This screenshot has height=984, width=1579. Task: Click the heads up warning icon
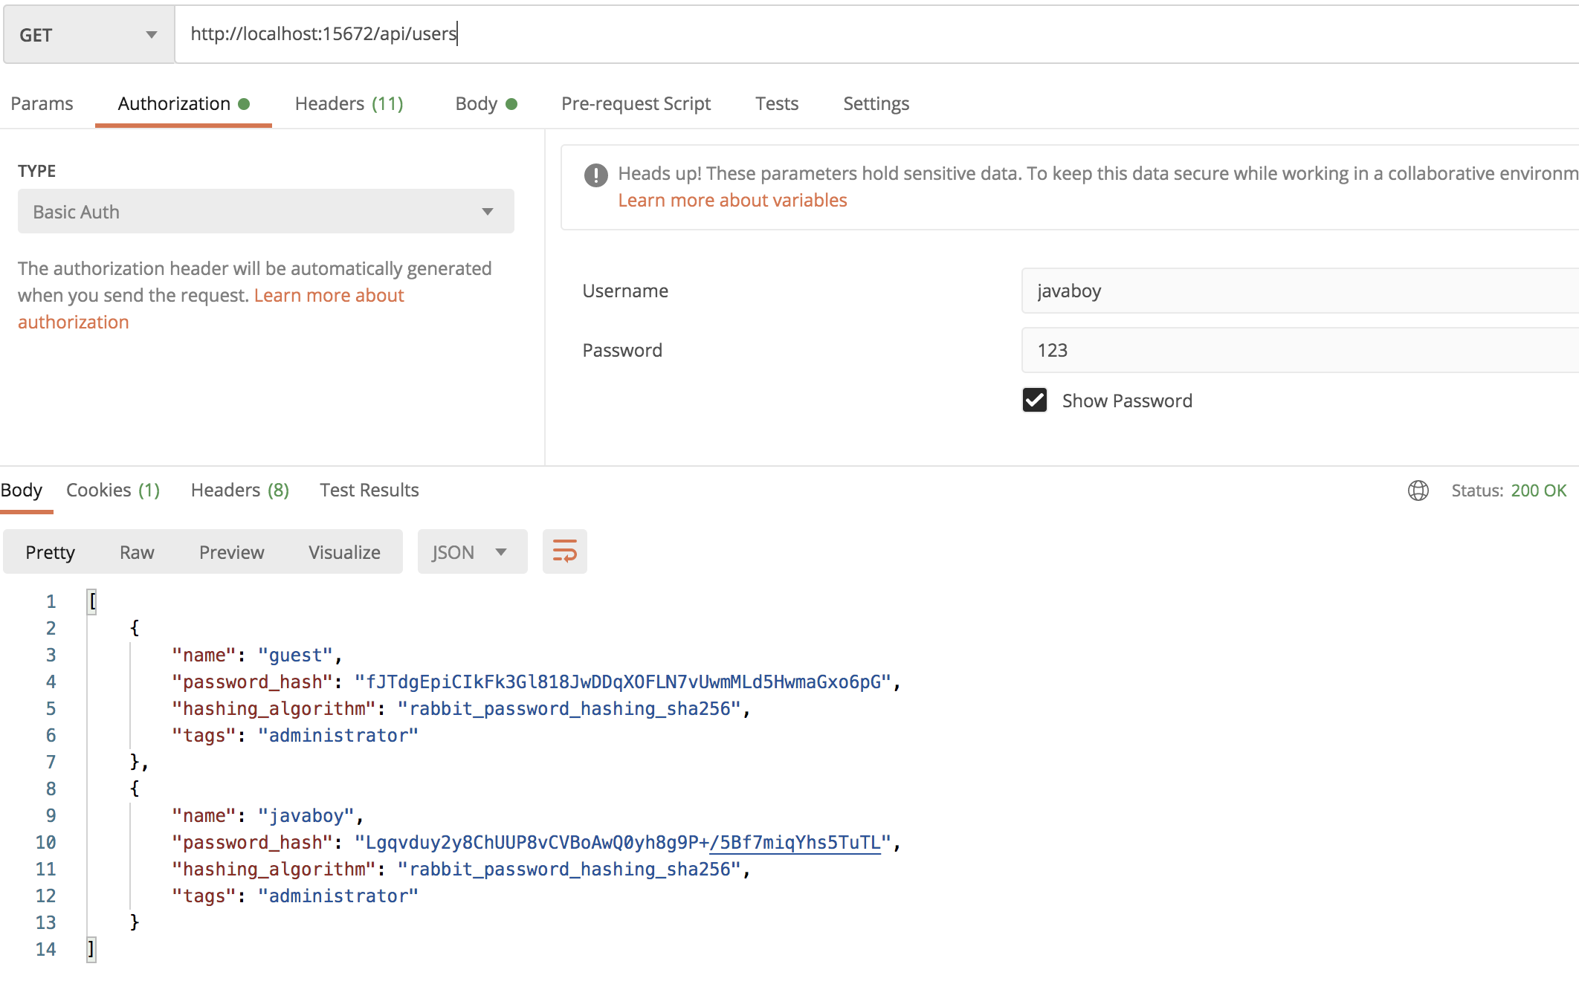(595, 175)
